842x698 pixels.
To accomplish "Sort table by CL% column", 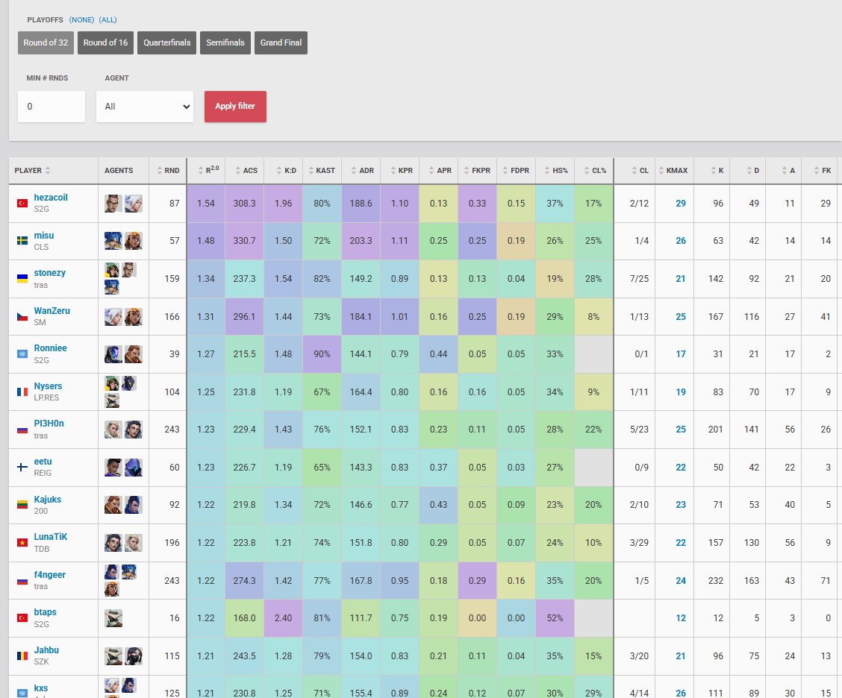I will (x=594, y=171).
